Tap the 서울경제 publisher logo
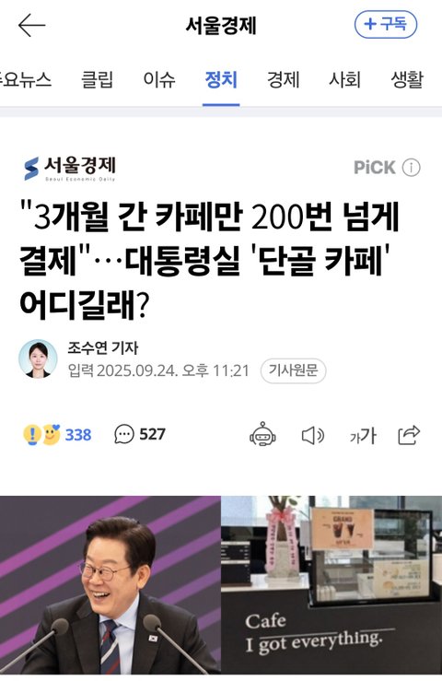Viewport: 442px width, 681px height. [x=69, y=169]
